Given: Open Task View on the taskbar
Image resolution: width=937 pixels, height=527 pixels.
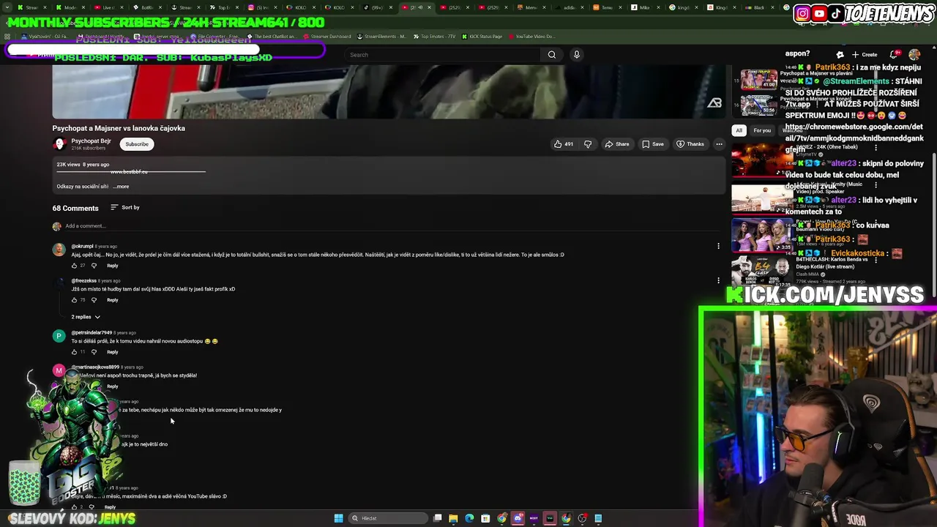Looking at the screenshot, I should click(437, 518).
